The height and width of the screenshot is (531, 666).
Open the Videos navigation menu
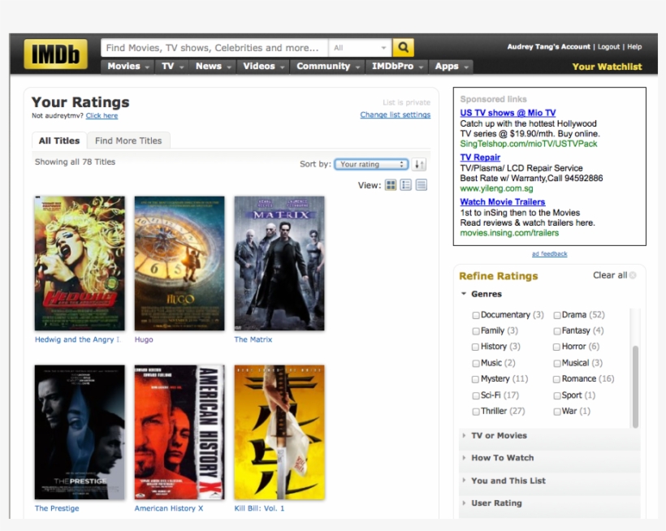pos(263,67)
